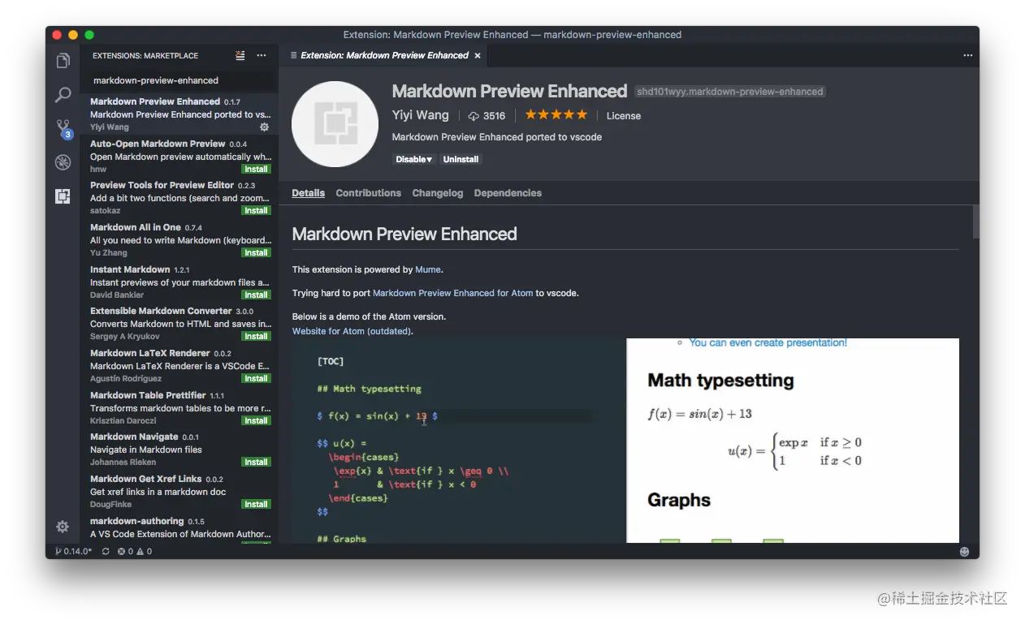Switch to the Dependencies tab

point(508,193)
